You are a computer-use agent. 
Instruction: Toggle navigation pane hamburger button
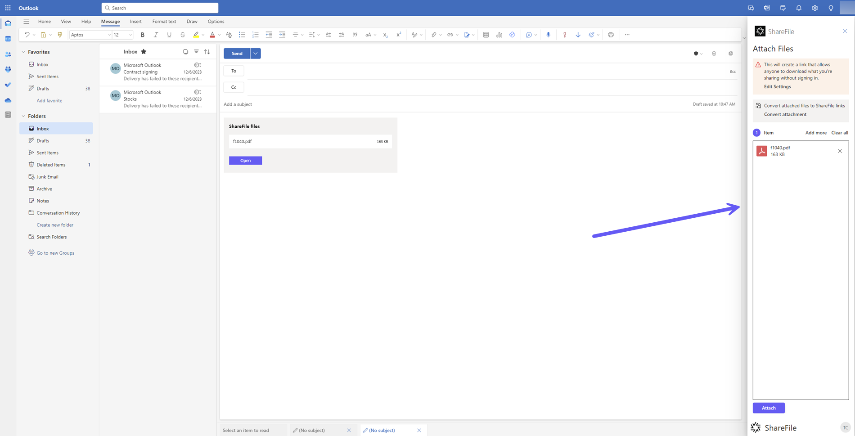tap(27, 22)
